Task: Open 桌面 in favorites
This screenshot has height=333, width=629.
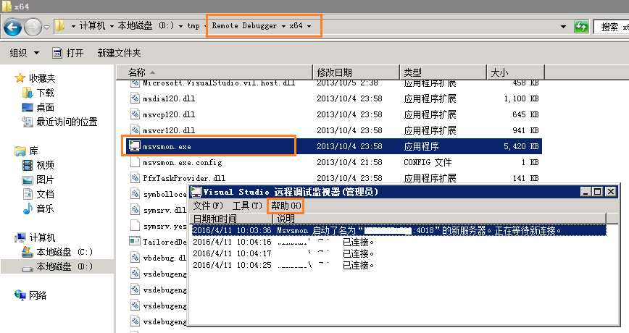Action: 38,107
